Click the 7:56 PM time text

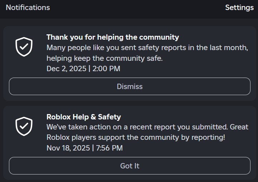pyautogui.click(x=109, y=148)
